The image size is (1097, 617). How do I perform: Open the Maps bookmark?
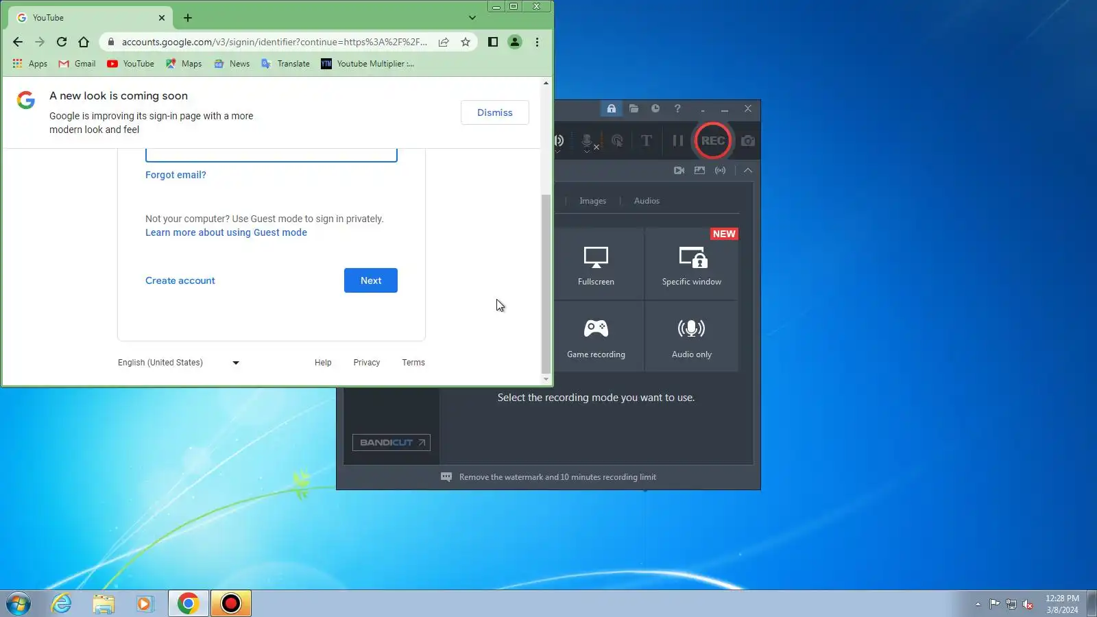pos(184,64)
